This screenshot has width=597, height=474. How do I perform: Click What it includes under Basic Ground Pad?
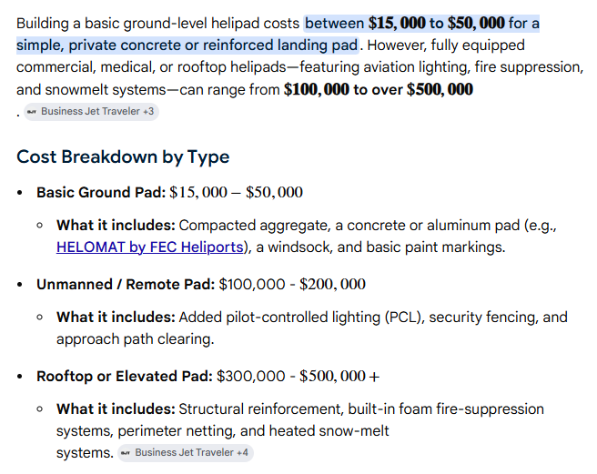click(116, 226)
